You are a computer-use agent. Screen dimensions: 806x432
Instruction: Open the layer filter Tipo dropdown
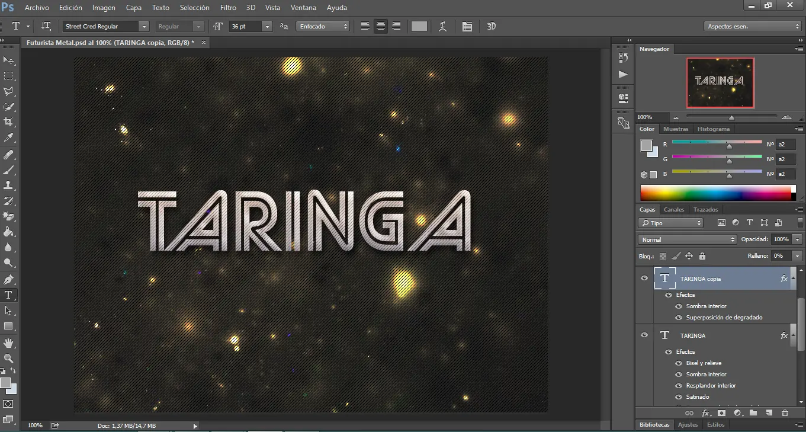point(670,223)
